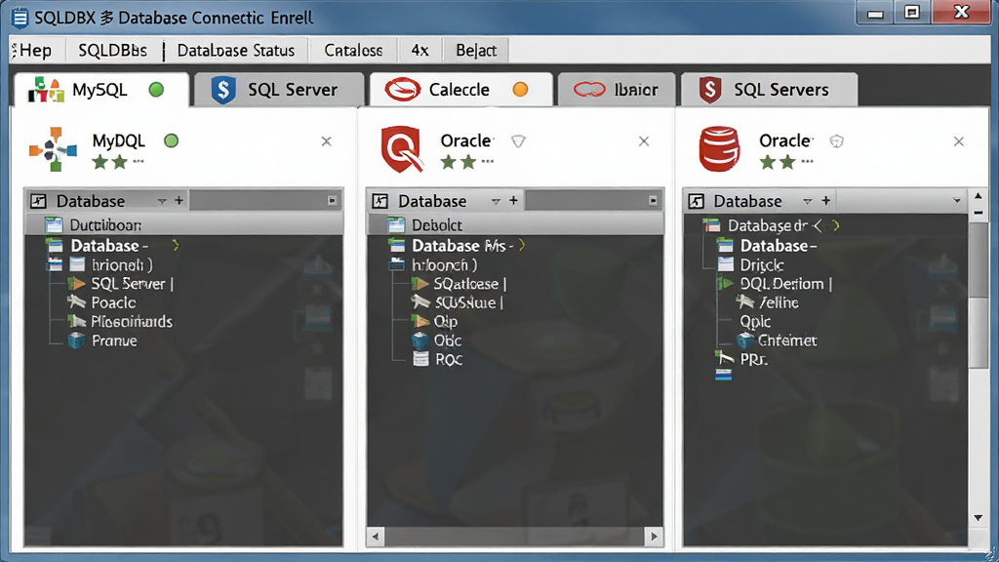Viewport: 999px width, 562px height.
Task: Toggle the orange status dot on Caleccle tab
Action: pyautogui.click(x=521, y=89)
